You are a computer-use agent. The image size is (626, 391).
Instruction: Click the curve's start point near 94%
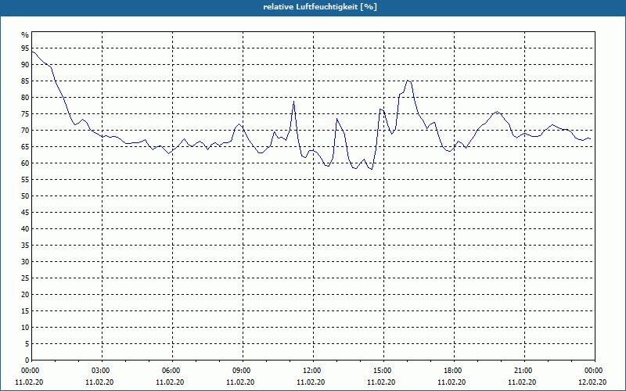pyautogui.click(x=32, y=52)
